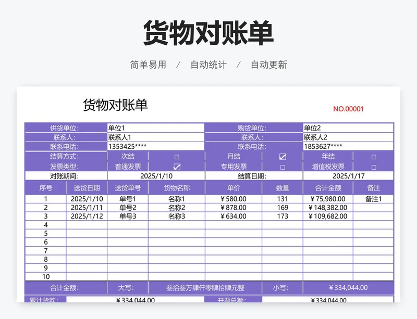
Task: Click the 结算日期 value 2025/1/17
Action: (x=348, y=176)
